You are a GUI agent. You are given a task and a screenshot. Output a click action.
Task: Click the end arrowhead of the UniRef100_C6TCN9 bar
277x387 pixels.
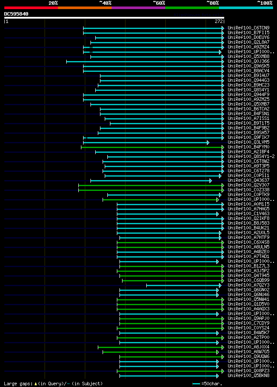click(223, 28)
